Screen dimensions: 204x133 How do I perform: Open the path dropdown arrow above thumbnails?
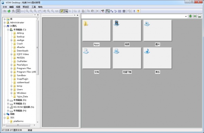(186, 16)
